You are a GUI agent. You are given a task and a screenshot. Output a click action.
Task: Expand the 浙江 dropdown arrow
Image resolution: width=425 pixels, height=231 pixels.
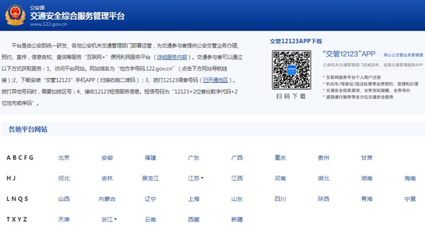(x=115, y=219)
